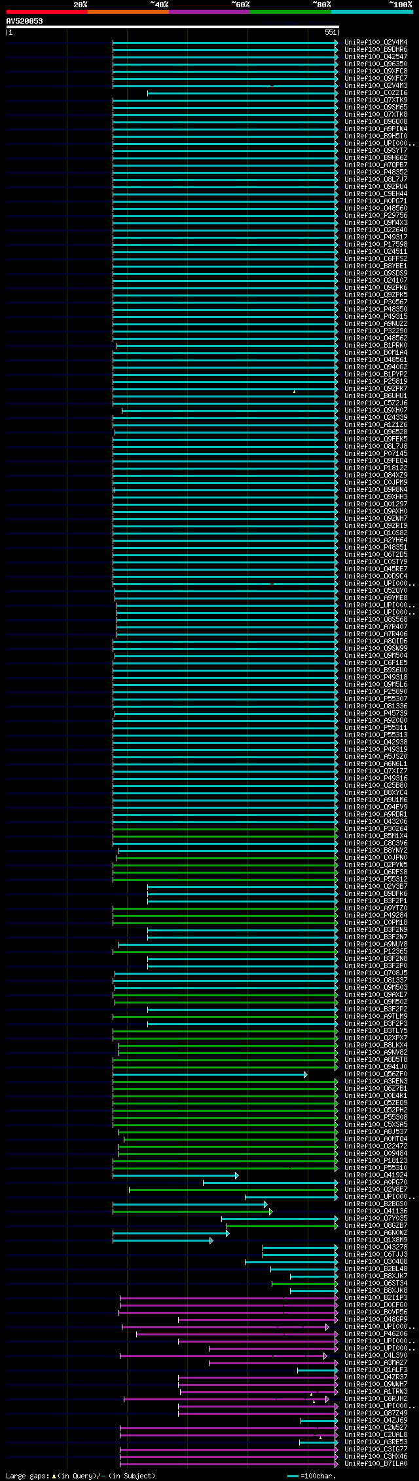419x1481 pixels.
Task: Click the alignment bar for UniRef100_C0Z2I6
Action: coord(243,92)
